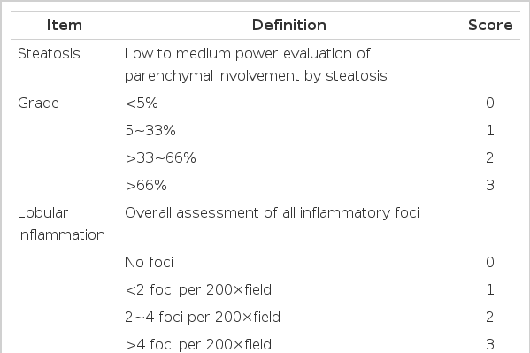Click '>4 foci per 200×field' cell

tap(198, 344)
